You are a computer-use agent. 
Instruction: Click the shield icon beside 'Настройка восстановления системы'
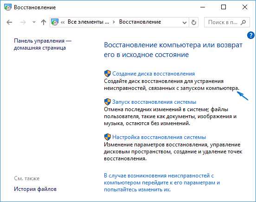108,137
